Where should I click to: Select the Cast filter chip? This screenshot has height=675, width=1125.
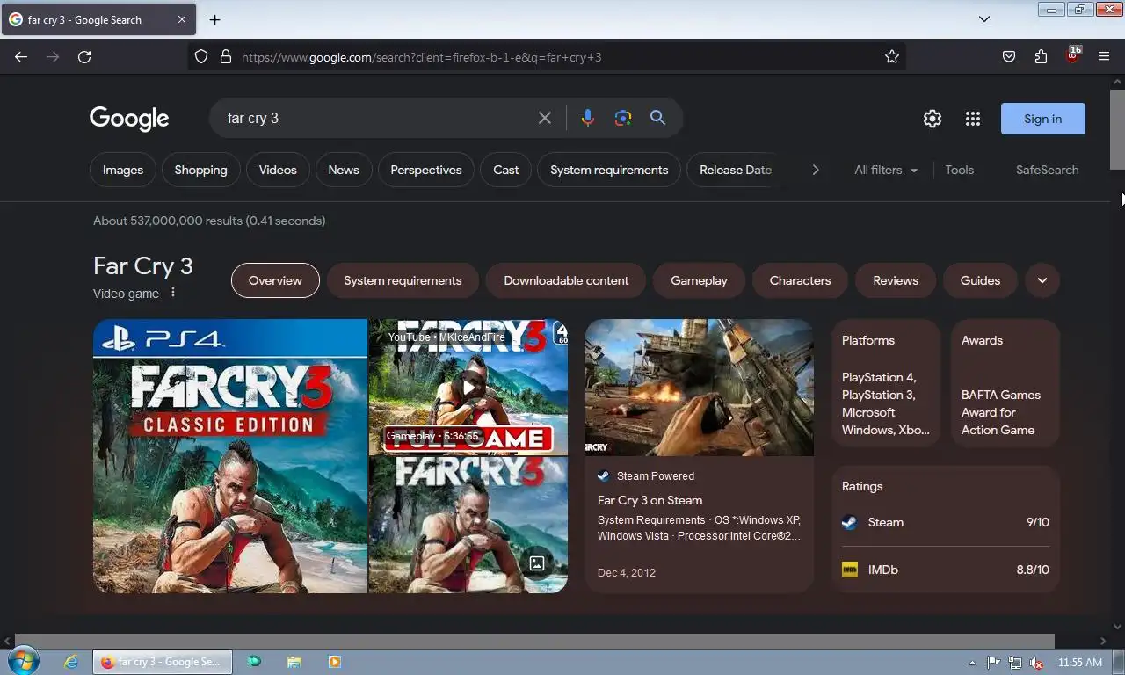(x=506, y=170)
